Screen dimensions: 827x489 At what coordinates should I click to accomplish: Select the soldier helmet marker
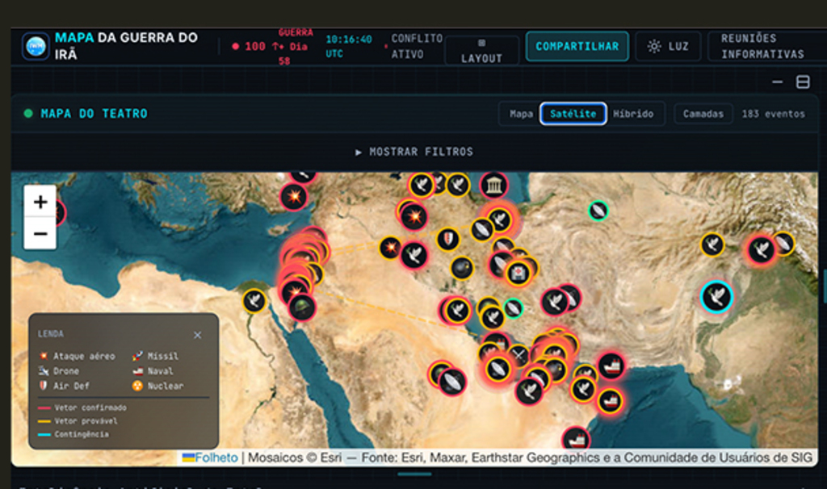[x=302, y=306]
